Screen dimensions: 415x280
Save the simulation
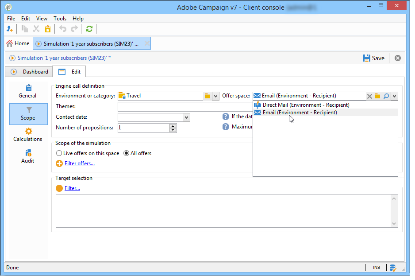click(374, 58)
